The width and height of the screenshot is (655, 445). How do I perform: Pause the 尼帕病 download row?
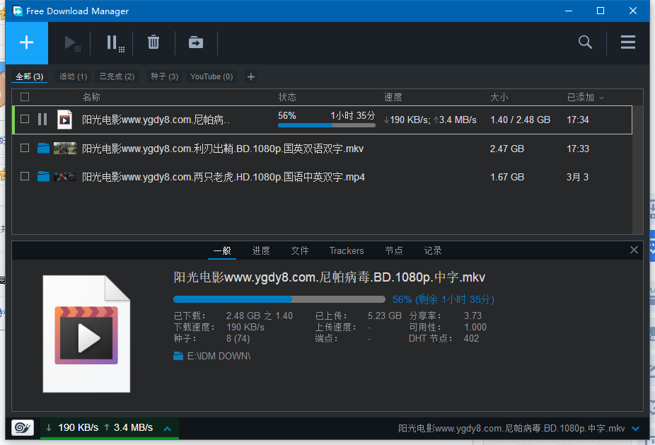pyautogui.click(x=42, y=120)
